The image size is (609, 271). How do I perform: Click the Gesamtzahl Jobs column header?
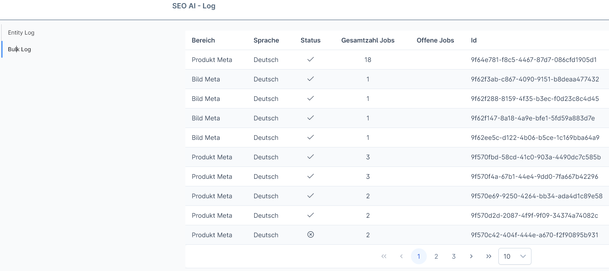click(x=368, y=40)
